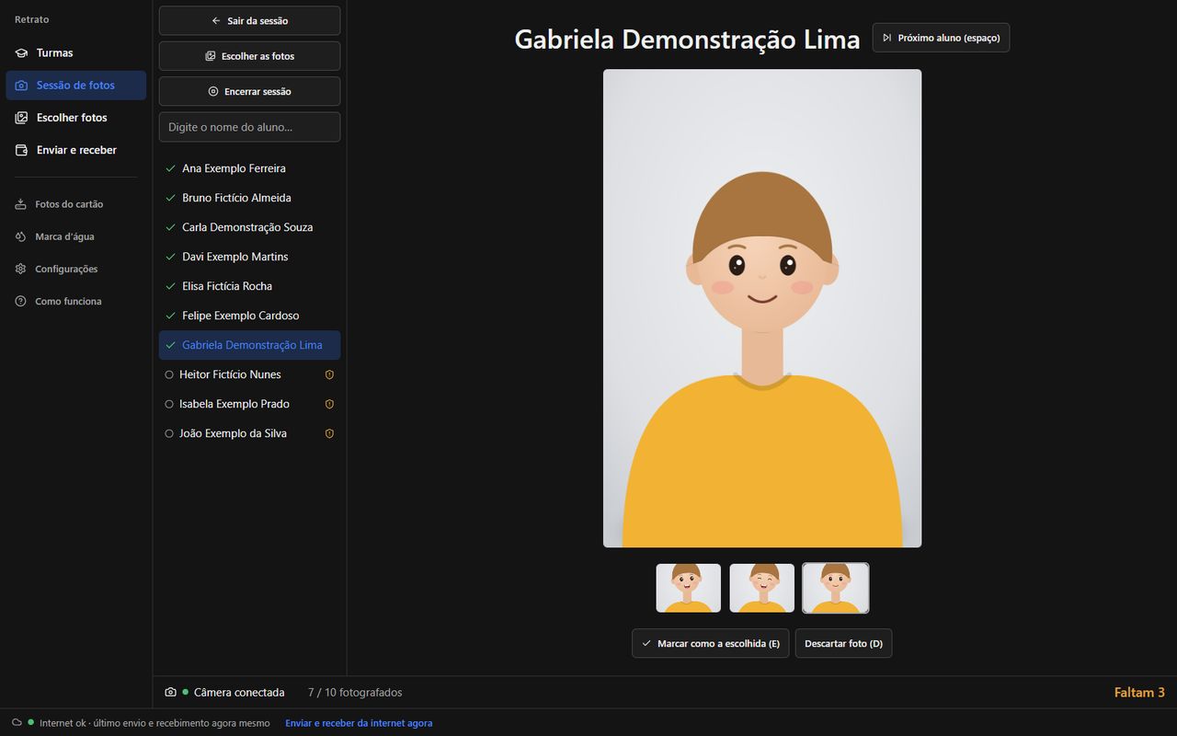Viewport: 1177px width, 736px height.
Task: Click shield icon beside Heitor Fictício Nunes
Action: click(329, 374)
